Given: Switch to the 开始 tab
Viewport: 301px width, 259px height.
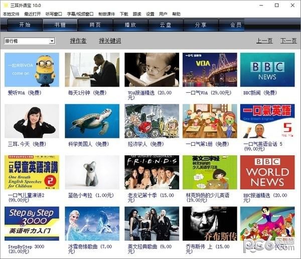Looking at the screenshot, I should (25, 25).
